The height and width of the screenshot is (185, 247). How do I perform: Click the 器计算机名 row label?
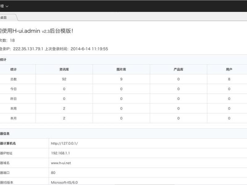point(8,143)
